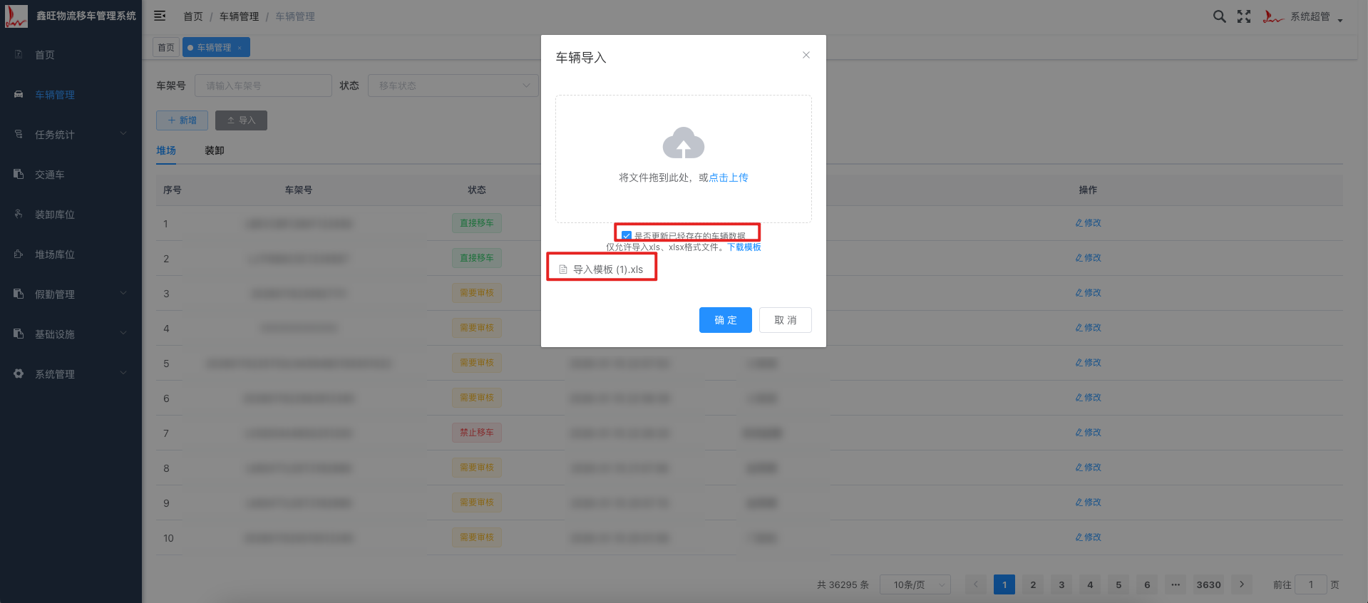Click the 鑫旺物流 logo icon
This screenshot has width=1368, height=603.
(16, 16)
